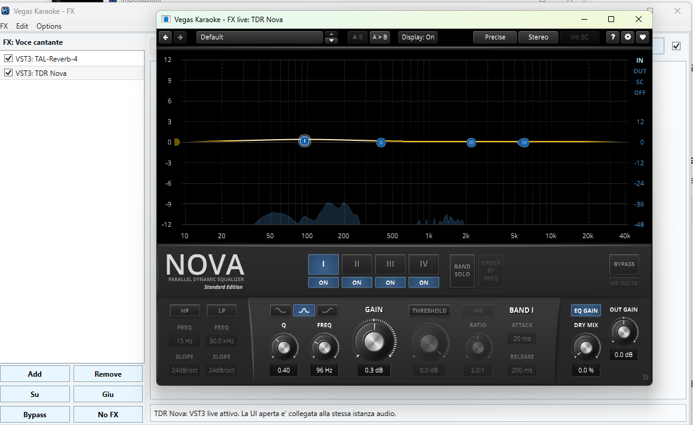Open the Options menu

(x=49, y=26)
